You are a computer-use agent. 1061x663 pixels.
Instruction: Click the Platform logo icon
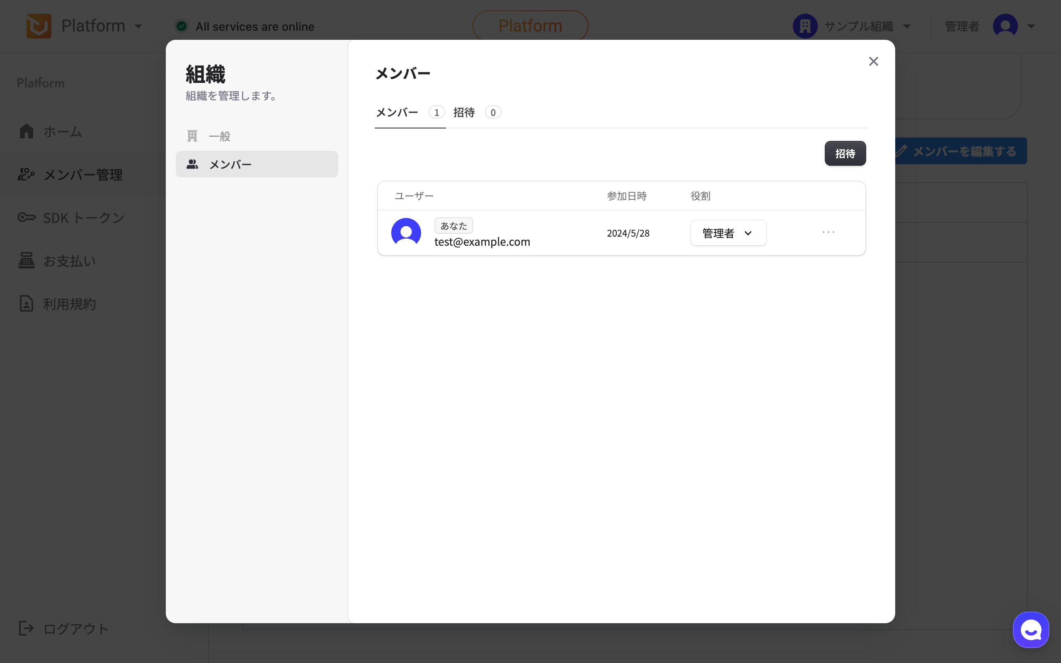[x=39, y=26]
